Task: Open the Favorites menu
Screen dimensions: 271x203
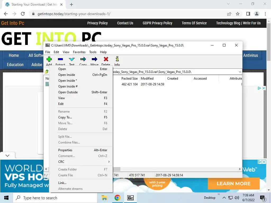Action: point(79,52)
